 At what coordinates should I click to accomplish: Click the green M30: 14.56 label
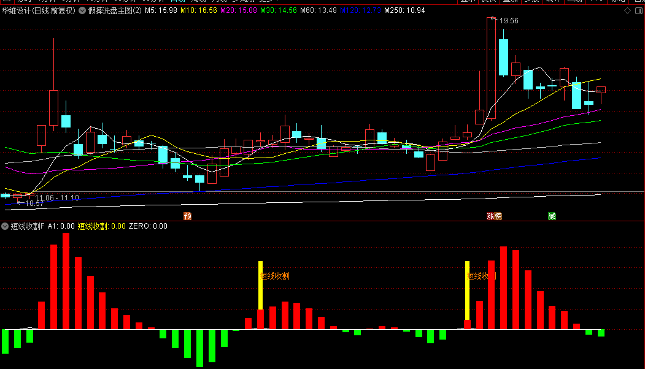(x=279, y=10)
